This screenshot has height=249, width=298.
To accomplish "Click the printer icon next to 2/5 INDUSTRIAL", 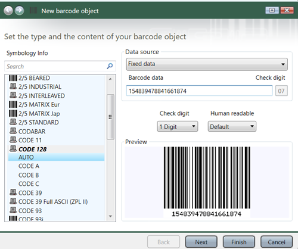I will point(13,86).
